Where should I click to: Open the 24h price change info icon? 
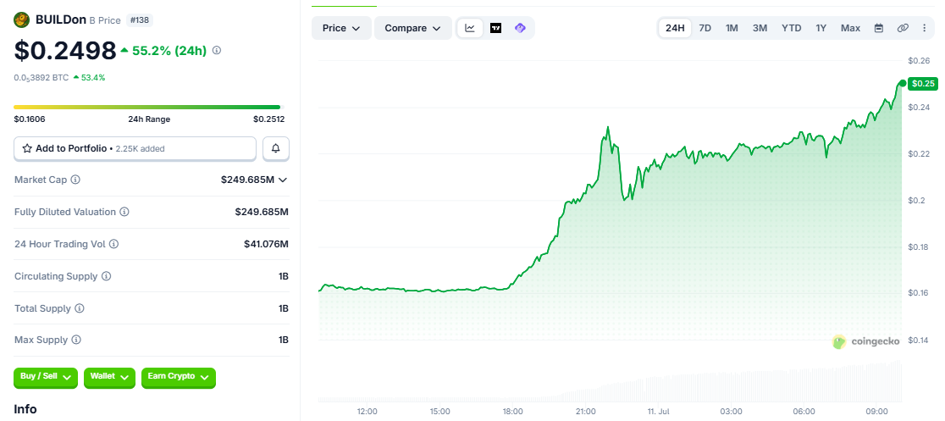pyautogui.click(x=217, y=51)
